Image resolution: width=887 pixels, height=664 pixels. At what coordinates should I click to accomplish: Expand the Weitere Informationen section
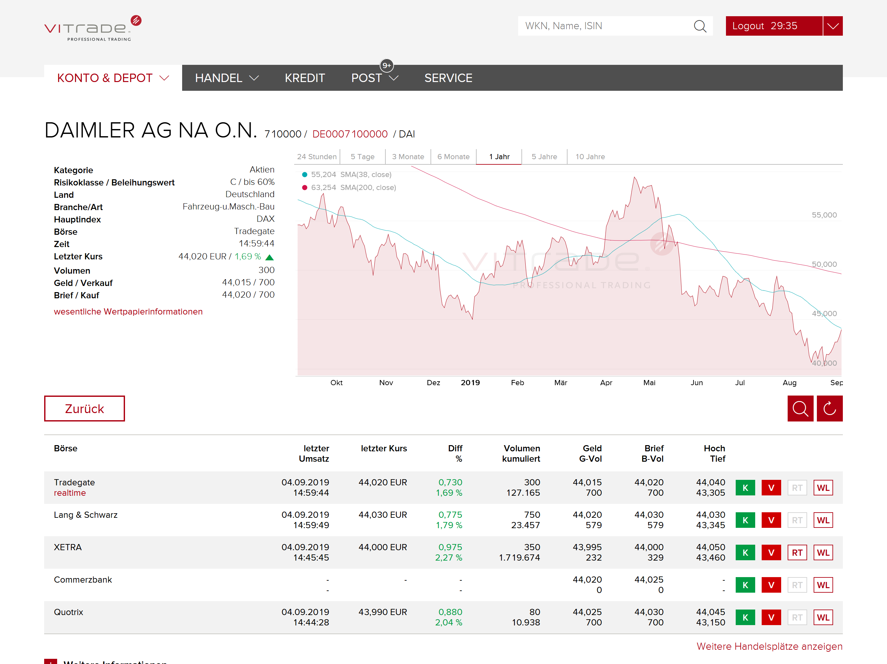click(51, 661)
